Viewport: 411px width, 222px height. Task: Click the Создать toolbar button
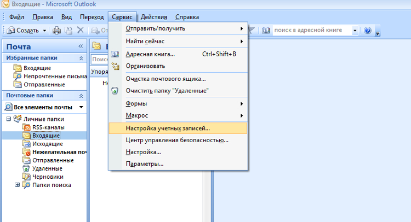point(23,30)
